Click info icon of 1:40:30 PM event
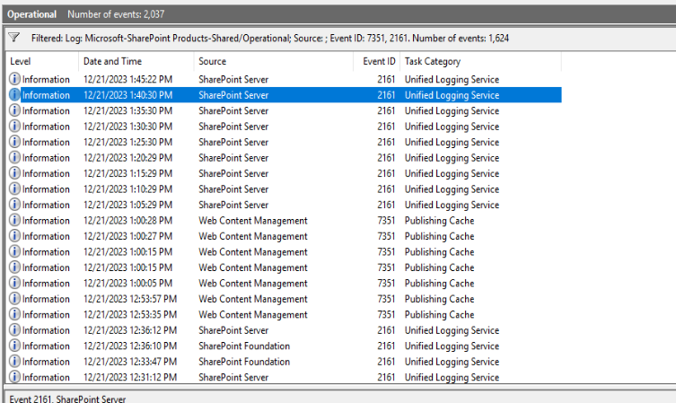676x403 pixels. pos(14,95)
